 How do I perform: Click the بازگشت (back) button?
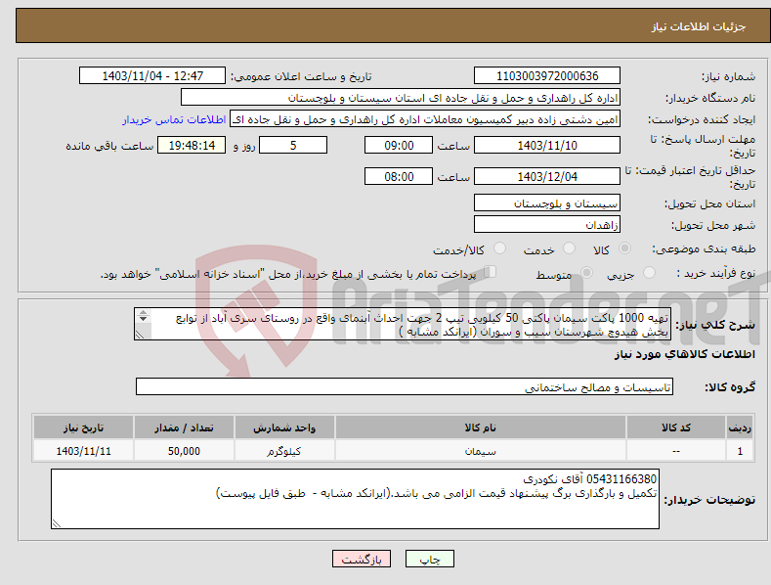[x=362, y=560]
